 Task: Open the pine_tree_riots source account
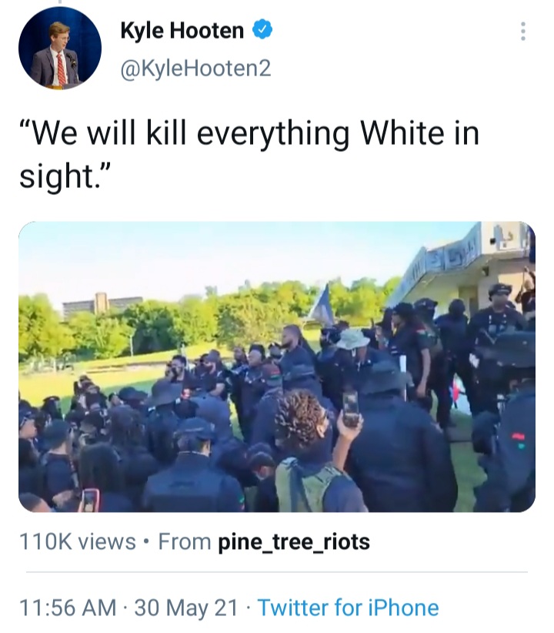[294, 542]
